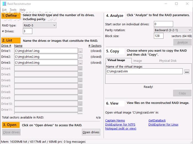
Task: Open image with GetDataBack link
Action: click(157, 121)
